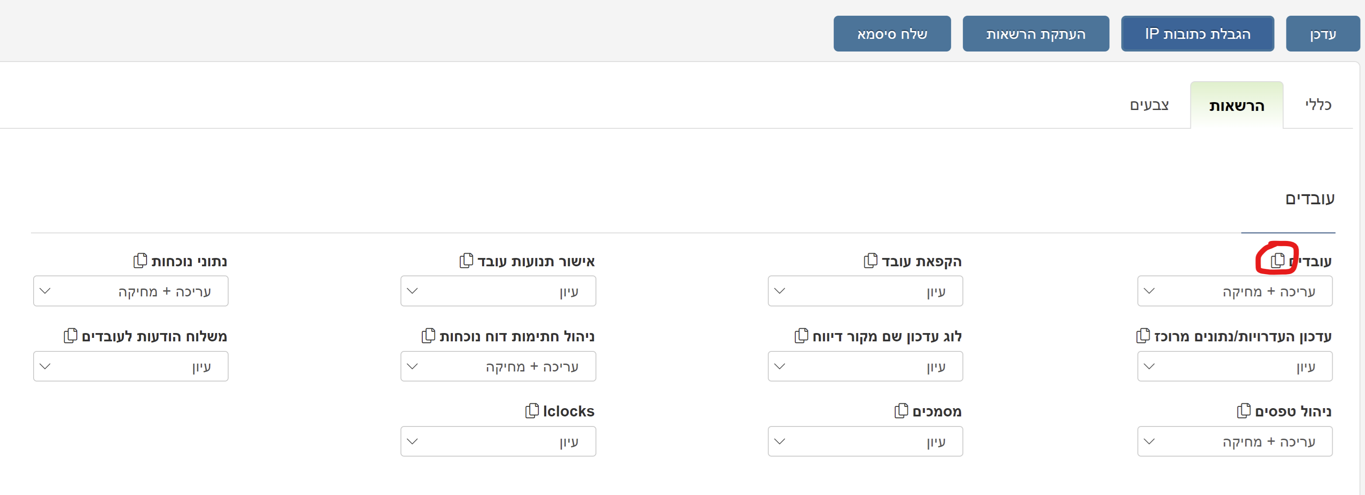
Task: Open the נתוני נוכחות dropdown
Action: [x=130, y=291]
